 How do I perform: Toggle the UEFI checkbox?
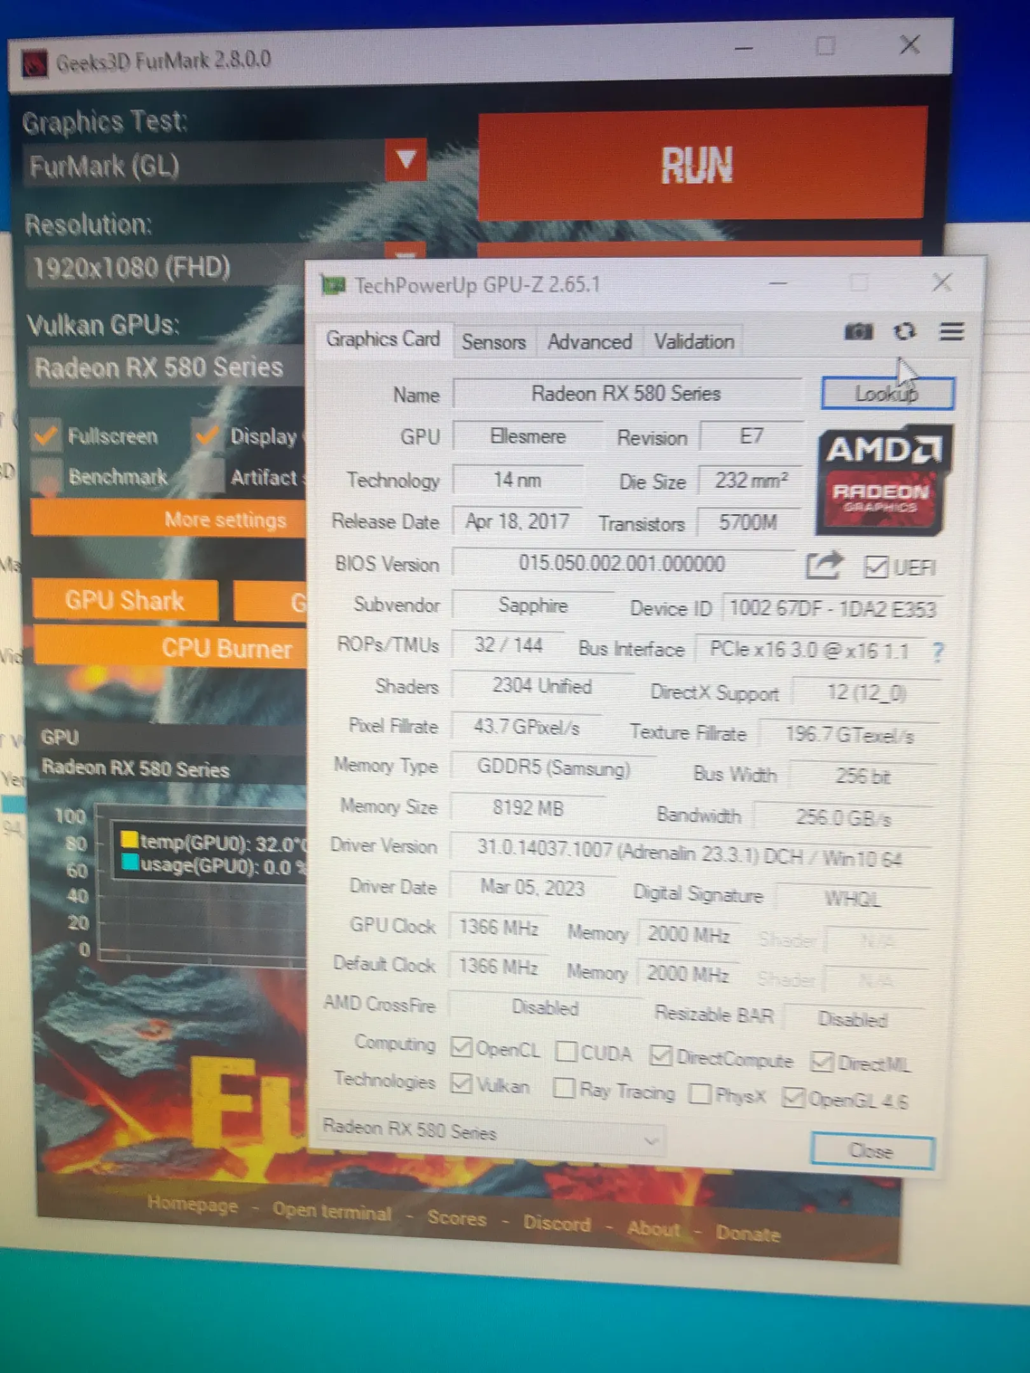pyautogui.click(x=876, y=566)
